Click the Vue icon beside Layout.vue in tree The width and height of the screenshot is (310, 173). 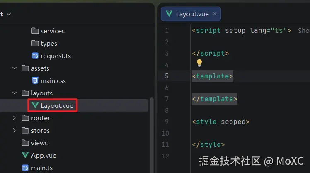pyautogui.click(x=35, y=105)
